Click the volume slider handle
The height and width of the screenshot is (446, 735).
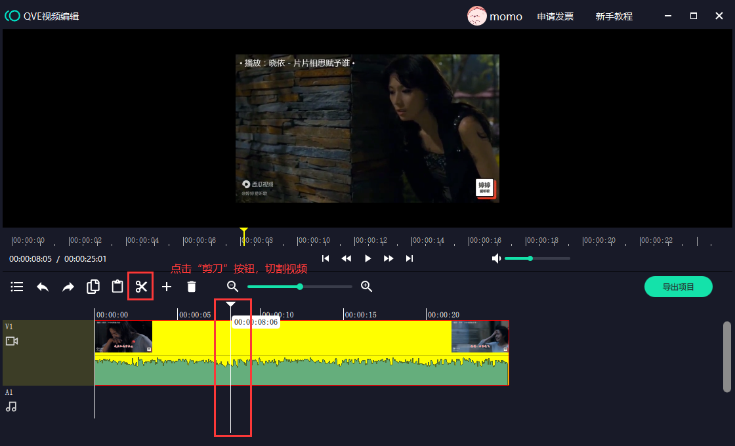coord(530,258)
